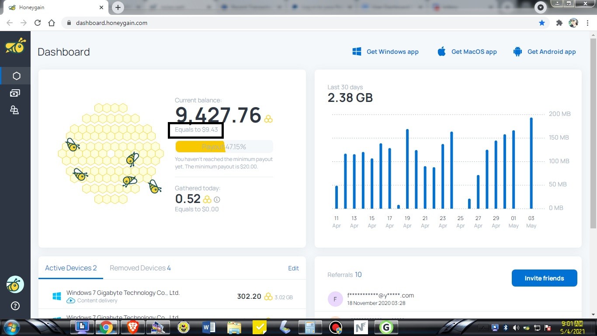Click the Apple logo beside Get MacOS app
The image size is (597, 336).
pos(441,52)
